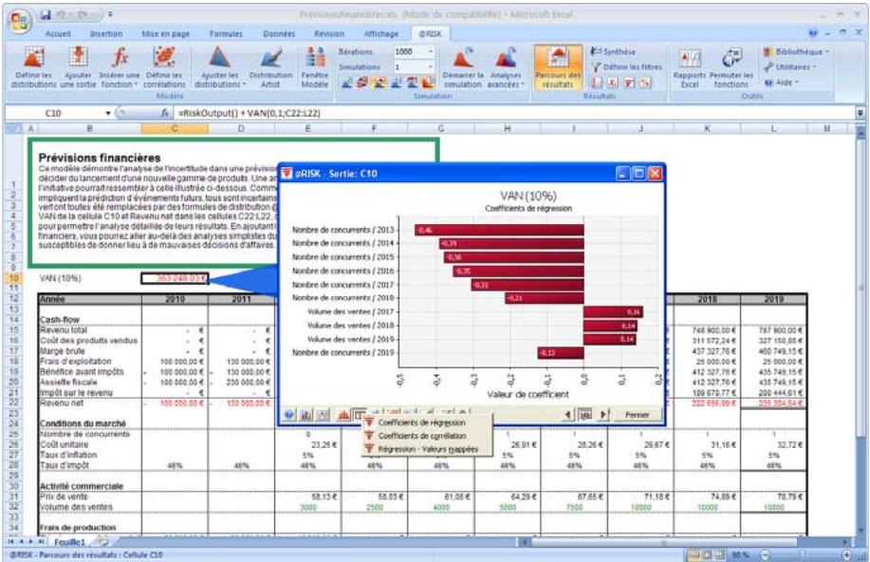The image size is (870, 562).
Task: Launch the Distribution Artist tool
Action: click(270, 59)
